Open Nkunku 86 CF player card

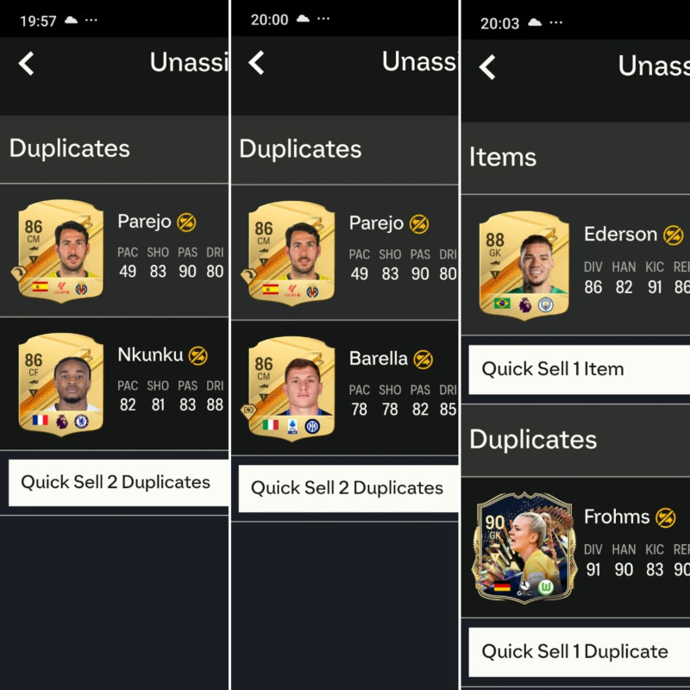60,385
